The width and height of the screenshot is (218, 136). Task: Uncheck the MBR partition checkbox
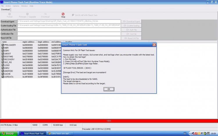(3, 48)
